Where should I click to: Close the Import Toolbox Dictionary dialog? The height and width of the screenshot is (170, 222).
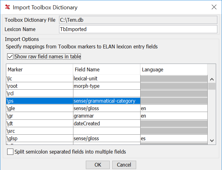(214, 7)
